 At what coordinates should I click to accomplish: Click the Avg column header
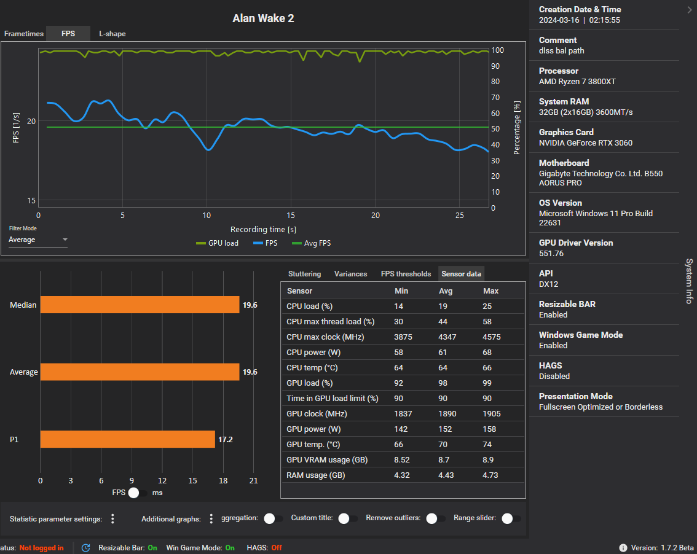coord(446,291)
